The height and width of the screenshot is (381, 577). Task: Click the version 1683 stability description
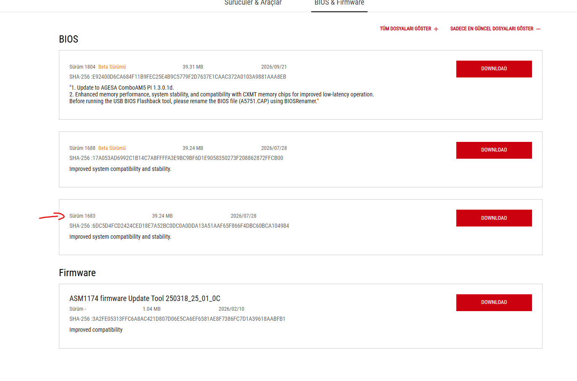[120, 237]
